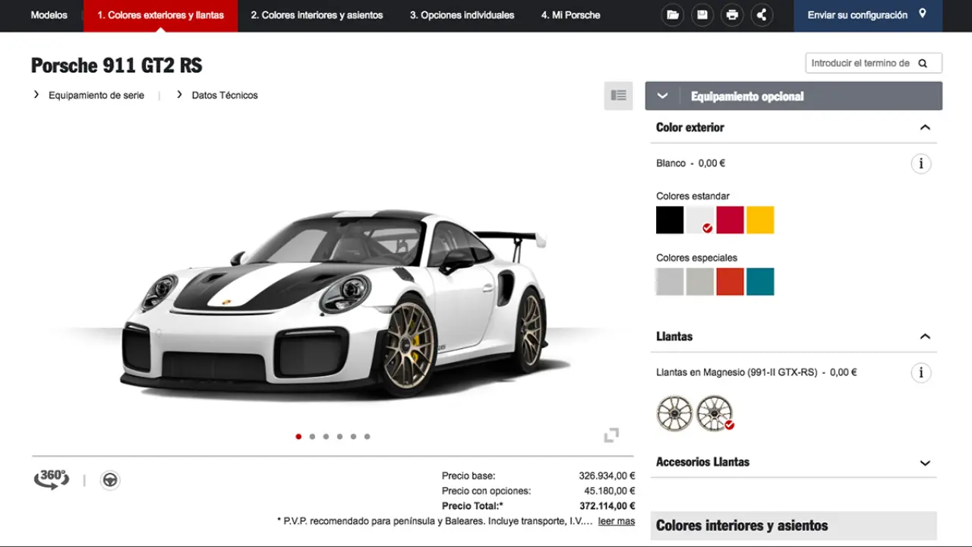Select the last carousel image dot
The width and height of the screenshot is (972, 547).
(x=367, y=437)
